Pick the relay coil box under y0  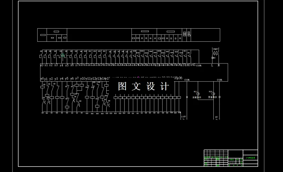(x=42, y=87)
